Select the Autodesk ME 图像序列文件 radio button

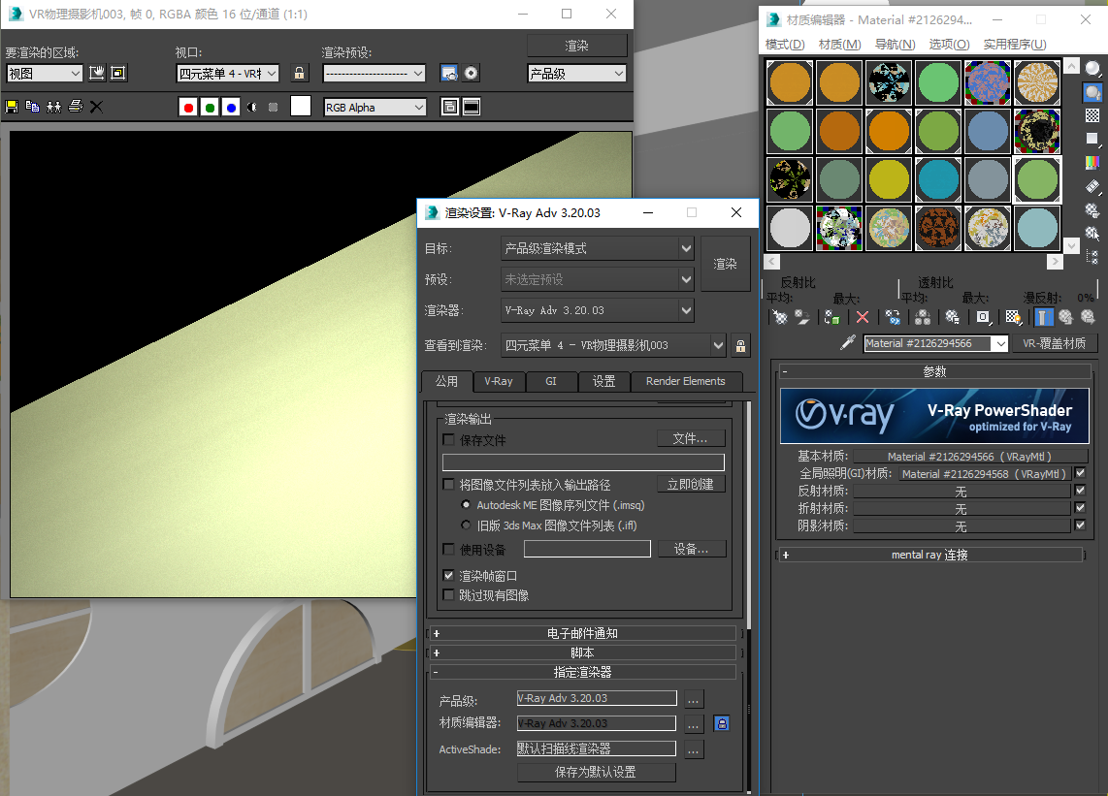pyautogui.click(x=467, y=504)
